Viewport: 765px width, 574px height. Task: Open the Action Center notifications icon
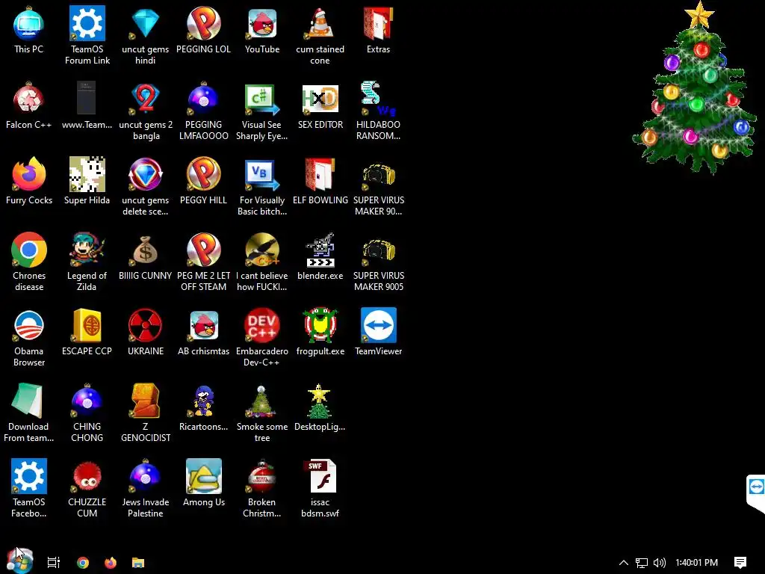point(740,563)
